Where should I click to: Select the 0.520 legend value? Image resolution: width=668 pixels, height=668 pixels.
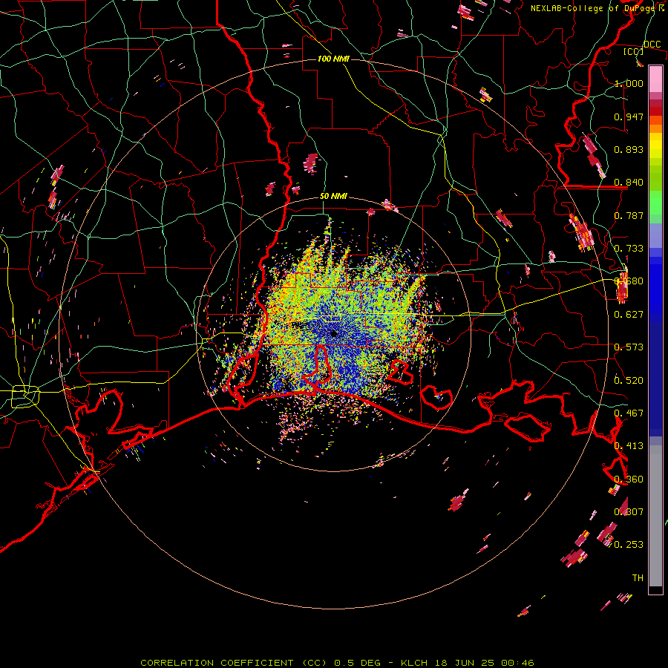click(629, 381)
